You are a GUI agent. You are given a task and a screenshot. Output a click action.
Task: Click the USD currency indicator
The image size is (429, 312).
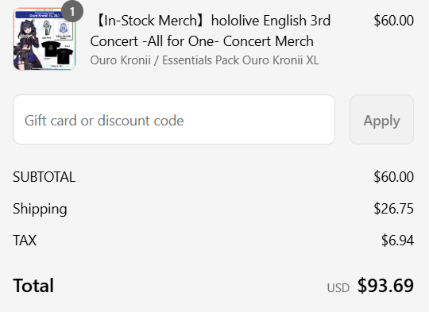point(338,288)
